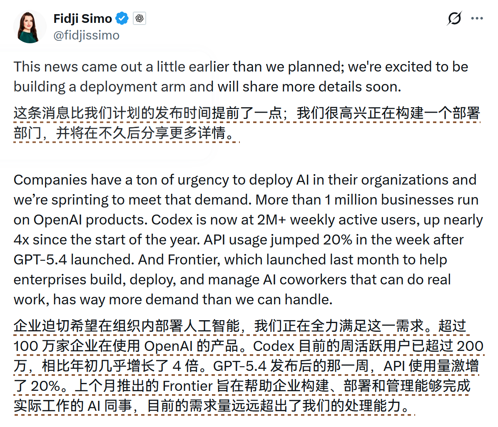Open the three-dot more options menu
Screen dimensions: 498x427
click(x=477, y=18)
